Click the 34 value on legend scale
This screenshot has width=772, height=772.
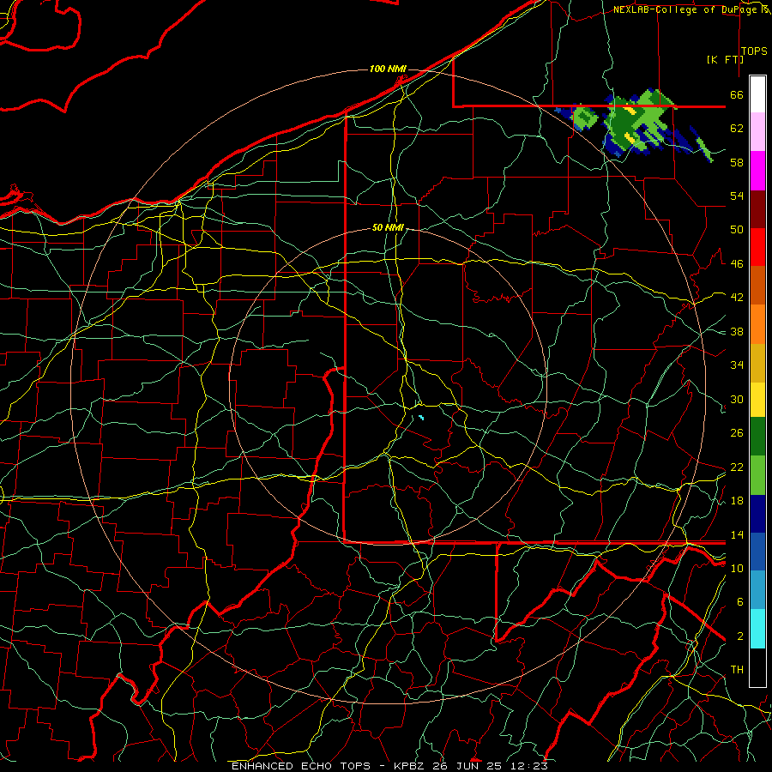coord(737,365)
